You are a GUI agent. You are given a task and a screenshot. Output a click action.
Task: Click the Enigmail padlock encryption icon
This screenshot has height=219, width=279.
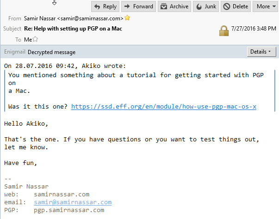click(224, 31)
